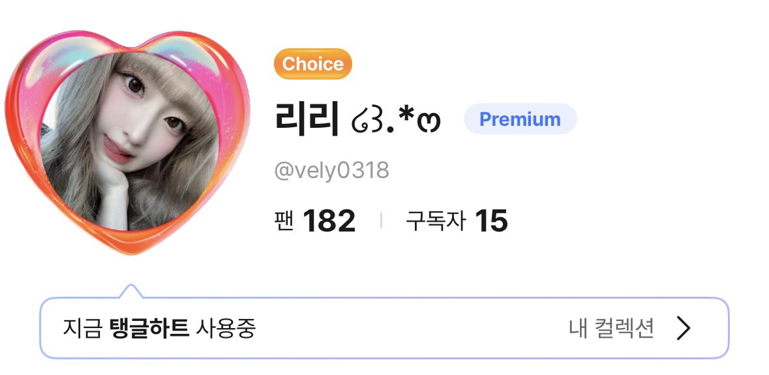
Task: Click the decorative symbols after 리리
Action: click(397, 120)
